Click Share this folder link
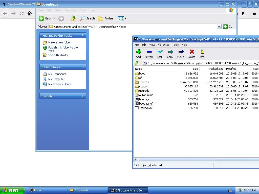This screenshot has width=259, height=194. click(x=58, y=55)
